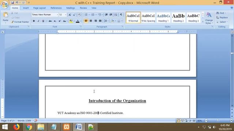The width and height of the screenshot is (234, 131).
Task: Start a bulleted list
Action: (86, 15)
